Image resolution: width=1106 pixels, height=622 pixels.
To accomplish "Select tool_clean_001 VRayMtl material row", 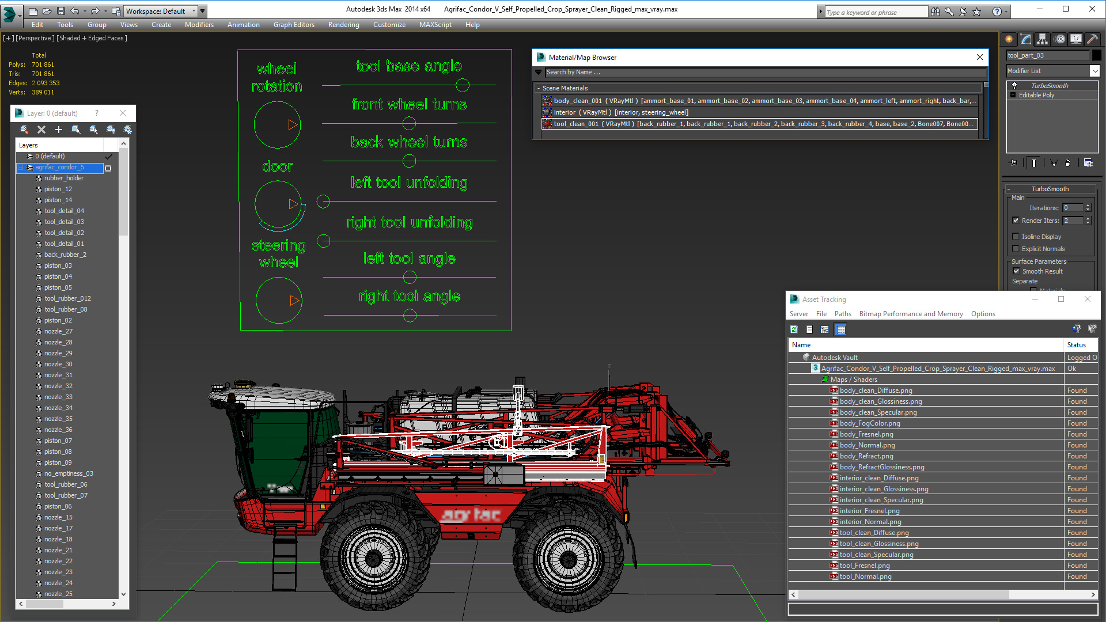I will pos(760,124).
